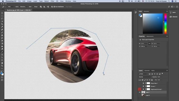This screenshot has height=101, width=179.
Task: Open the Learn panel
Action: 173,12
